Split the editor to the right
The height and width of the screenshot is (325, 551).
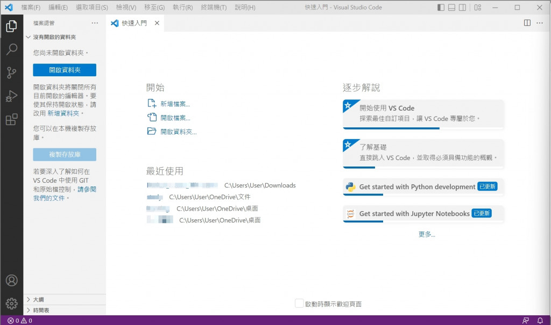point(527,23)
